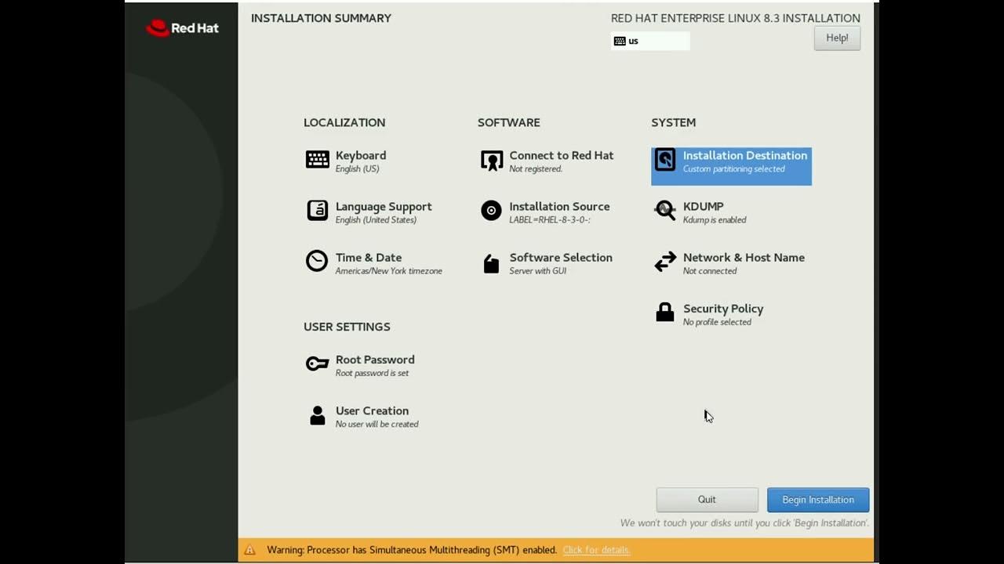Click the Network & Host Name arrows icon

665,262
